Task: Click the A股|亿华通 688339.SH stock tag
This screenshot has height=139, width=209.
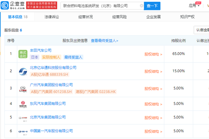Action: [49, 74]
